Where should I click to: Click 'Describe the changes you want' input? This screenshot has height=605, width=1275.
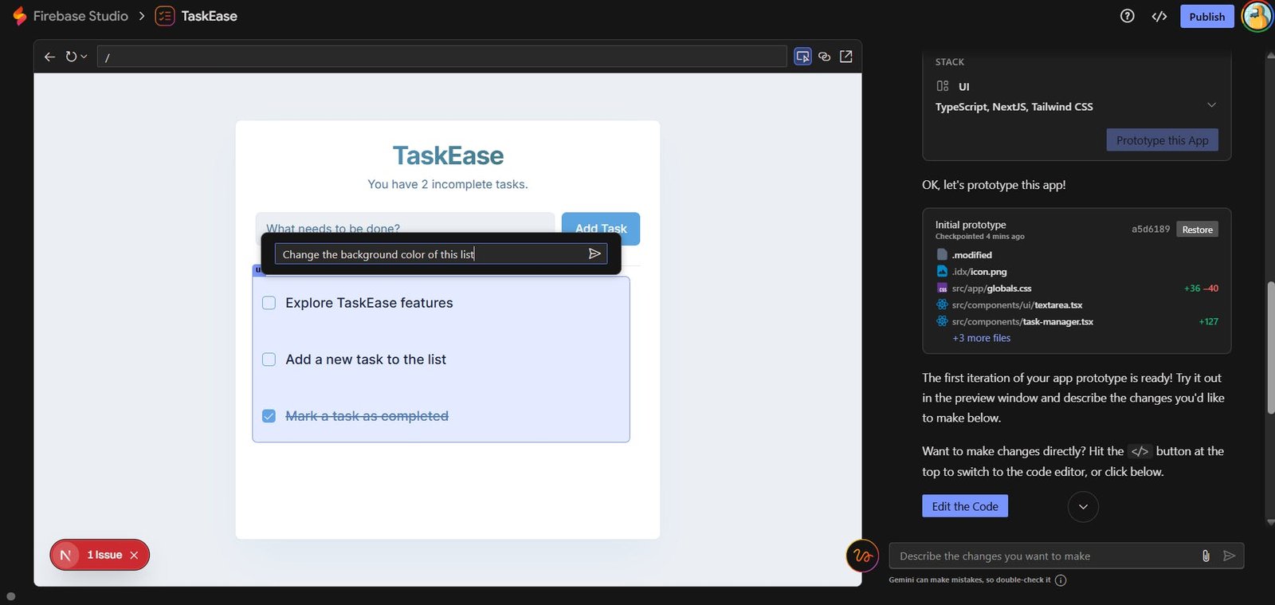coord(1044,556)
